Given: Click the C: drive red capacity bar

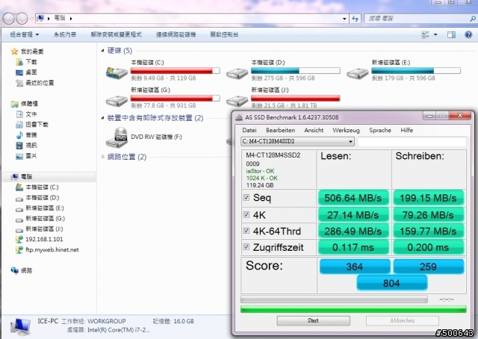Looking at the screenshot, I should [x=175, y=71].
